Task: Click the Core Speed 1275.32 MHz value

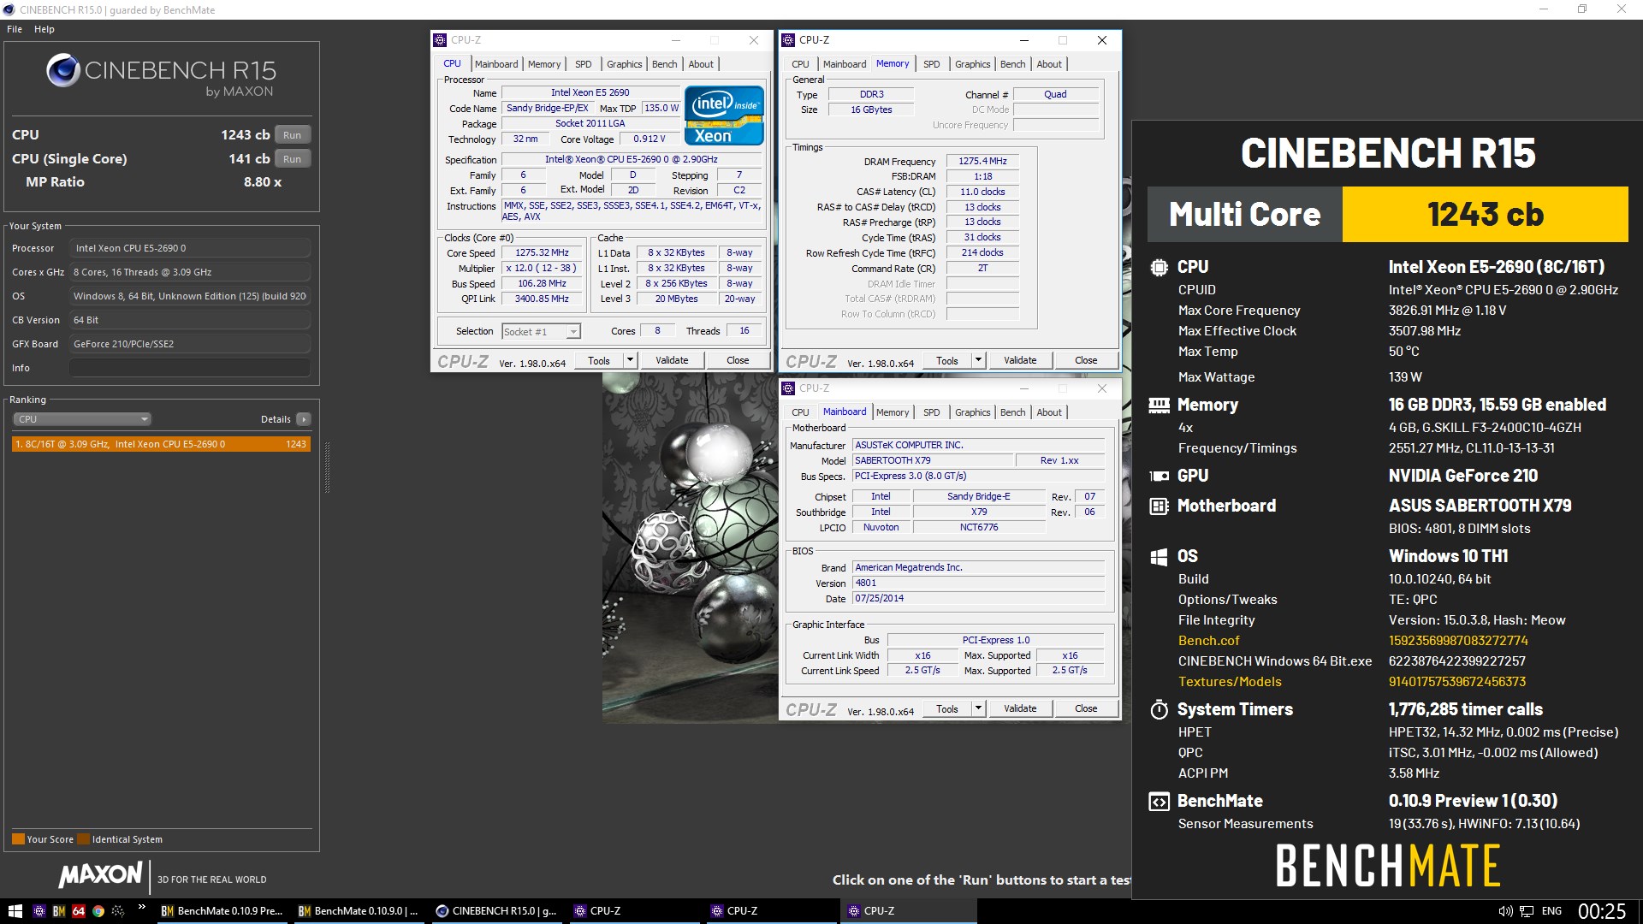Action: [542, 253]
